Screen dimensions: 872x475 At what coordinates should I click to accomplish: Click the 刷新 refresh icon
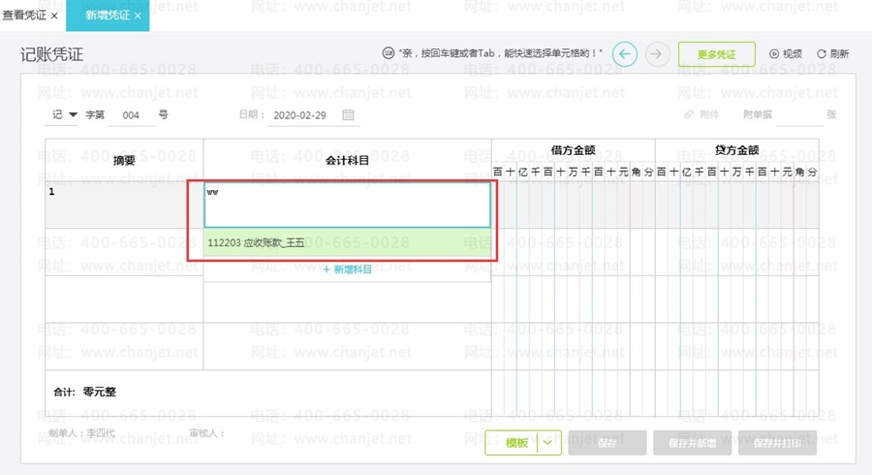coord(822,54)
